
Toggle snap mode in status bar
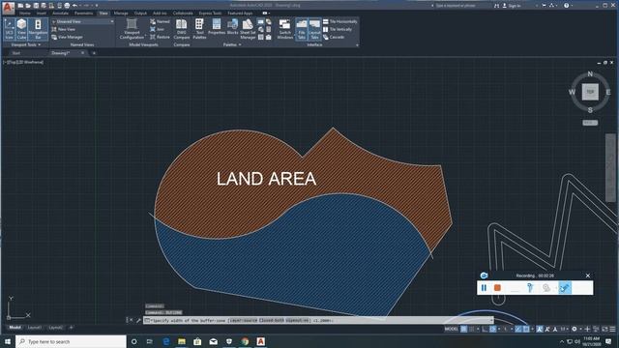[x=472, y=329]
